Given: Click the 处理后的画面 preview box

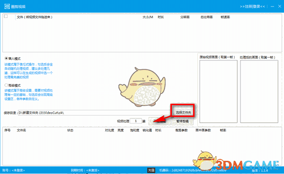Looking at the screenshot, I should pyautogui.click(x=259, y=91).
